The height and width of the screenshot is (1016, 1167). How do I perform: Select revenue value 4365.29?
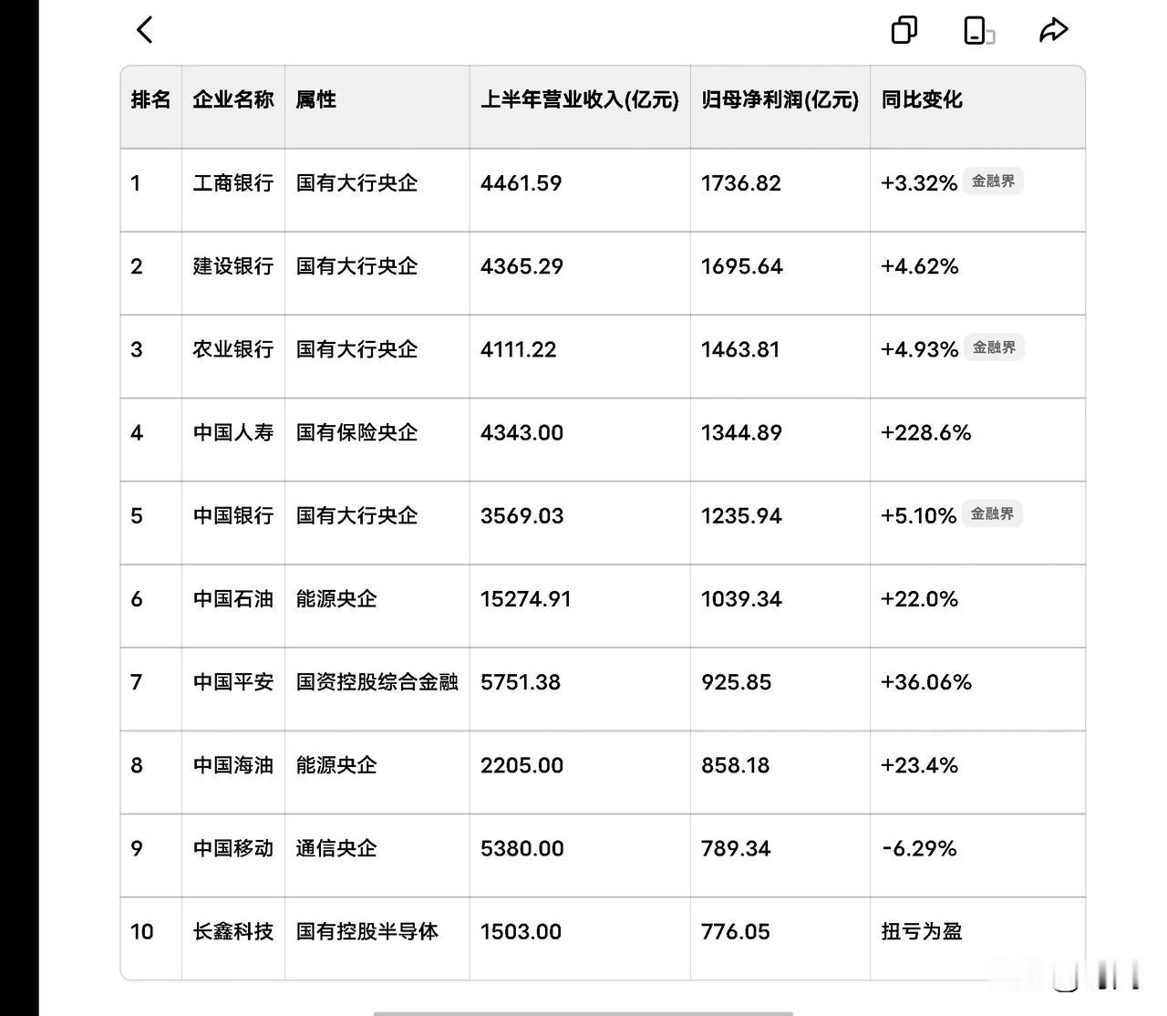(522, 266)
